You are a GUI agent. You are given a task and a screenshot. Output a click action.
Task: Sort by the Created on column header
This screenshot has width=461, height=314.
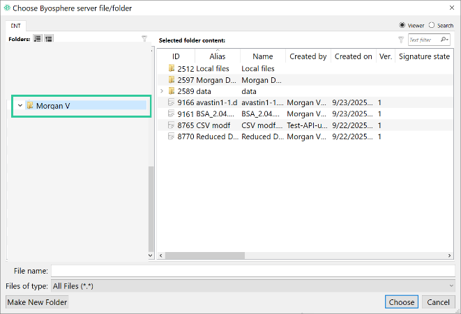pos(354,56)
